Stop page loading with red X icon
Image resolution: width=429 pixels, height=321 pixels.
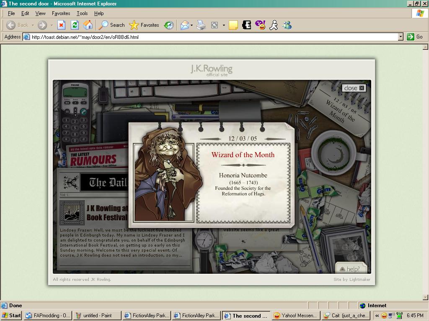[61, 25]
